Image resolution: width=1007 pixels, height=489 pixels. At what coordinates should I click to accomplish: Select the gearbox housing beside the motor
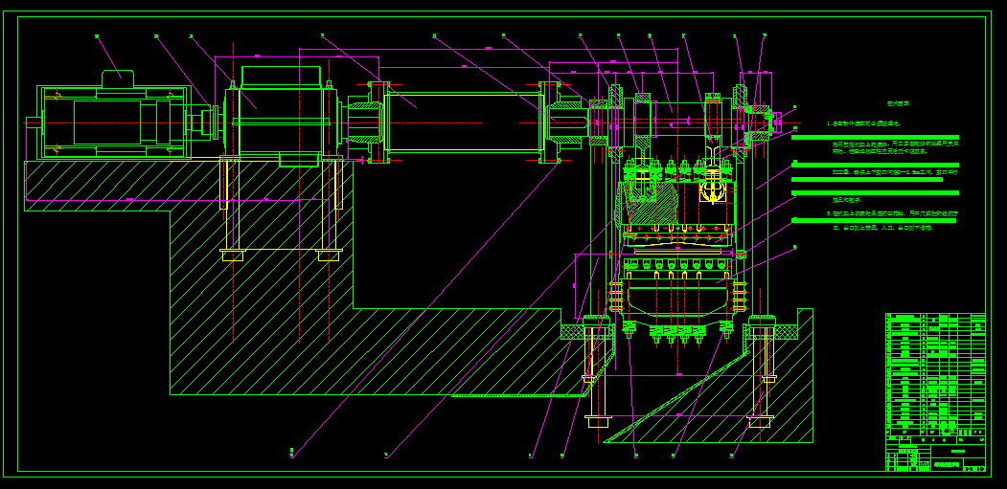pos(281,116)
